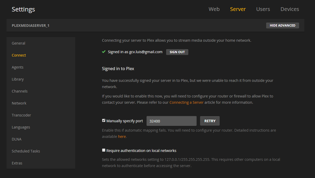Select DLNA in the sidebar
The height and width of the screenshot is (178, 315).
click(16, 139)
